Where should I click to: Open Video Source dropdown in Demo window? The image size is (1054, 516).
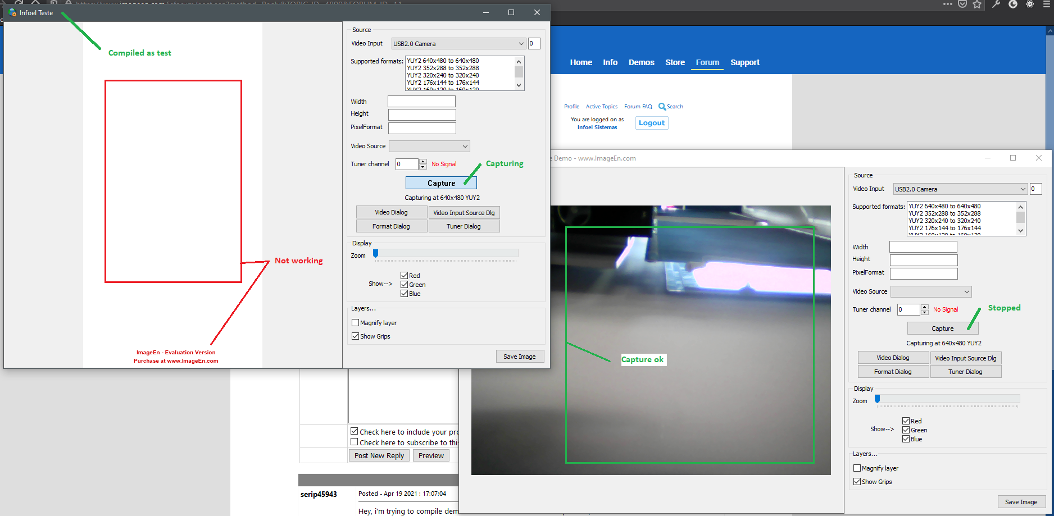[931, 291]
